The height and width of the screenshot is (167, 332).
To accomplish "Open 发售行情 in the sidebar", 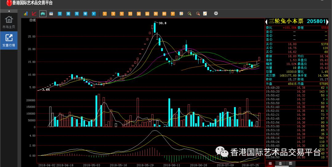I will point(9,40).
